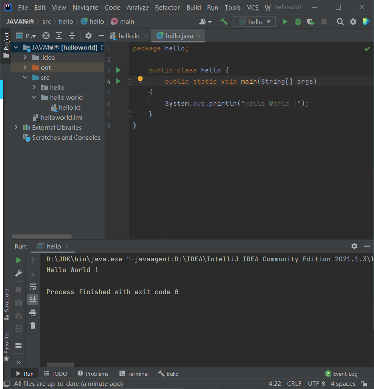374x389 pixels.
Task: Select hello.kt file in project tree
Action: click(x=66, y=107)
